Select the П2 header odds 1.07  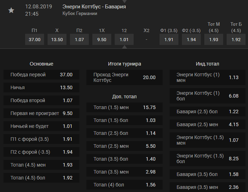(79, 39)
